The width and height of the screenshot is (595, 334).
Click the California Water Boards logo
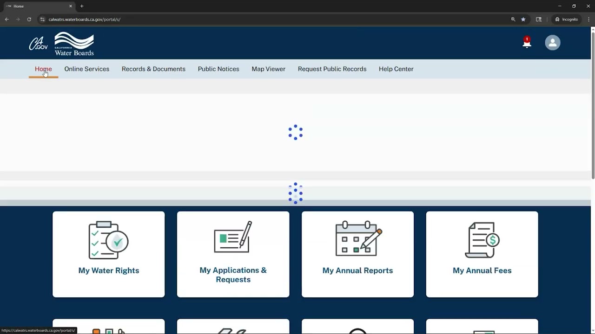pyautogui.click(x=74, y=44)
